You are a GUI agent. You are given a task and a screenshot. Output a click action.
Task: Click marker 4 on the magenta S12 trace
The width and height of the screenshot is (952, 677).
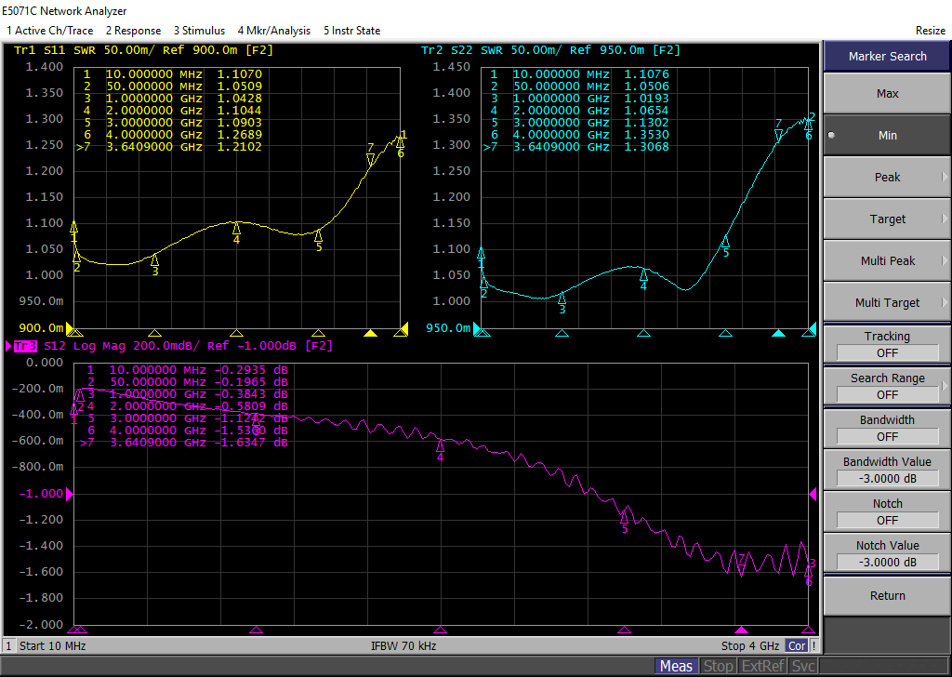point(441,445)
